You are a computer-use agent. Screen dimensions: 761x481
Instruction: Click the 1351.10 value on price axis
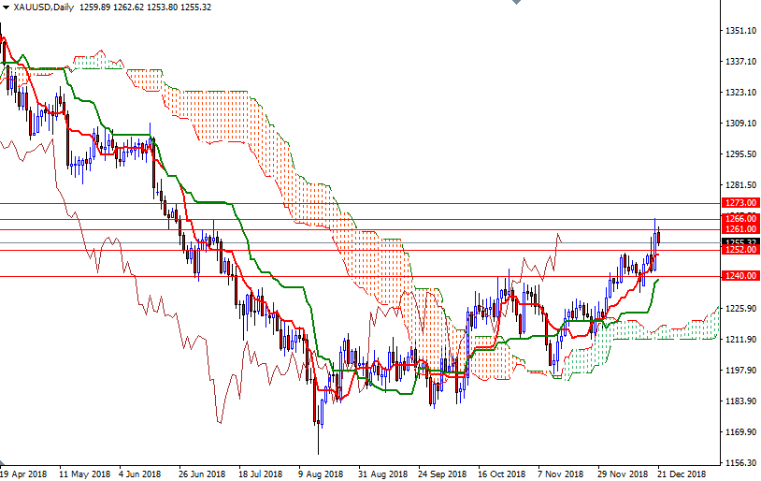[740, 31]
